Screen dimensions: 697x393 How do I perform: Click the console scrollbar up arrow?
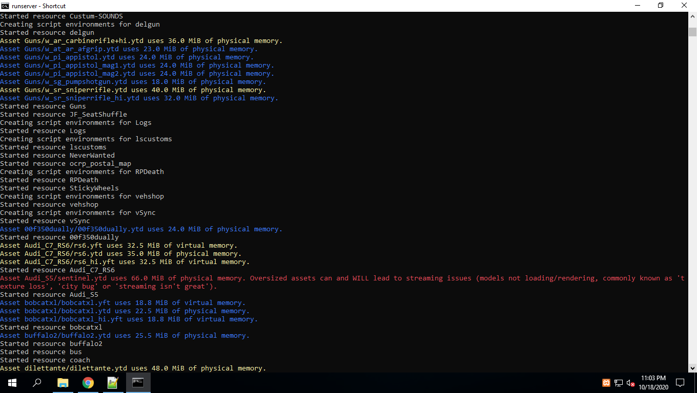point(692,16)
